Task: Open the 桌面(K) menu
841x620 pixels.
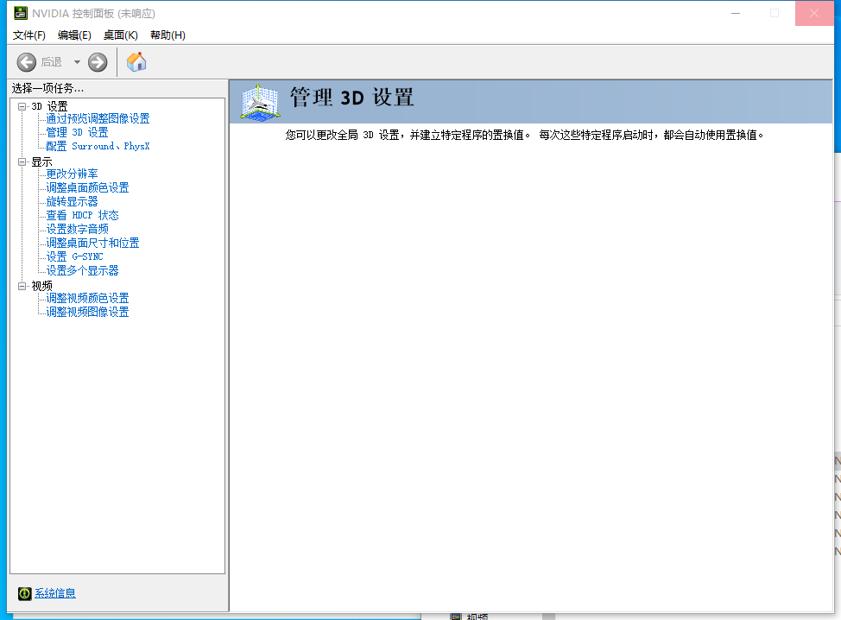Action: coord(121,35)
